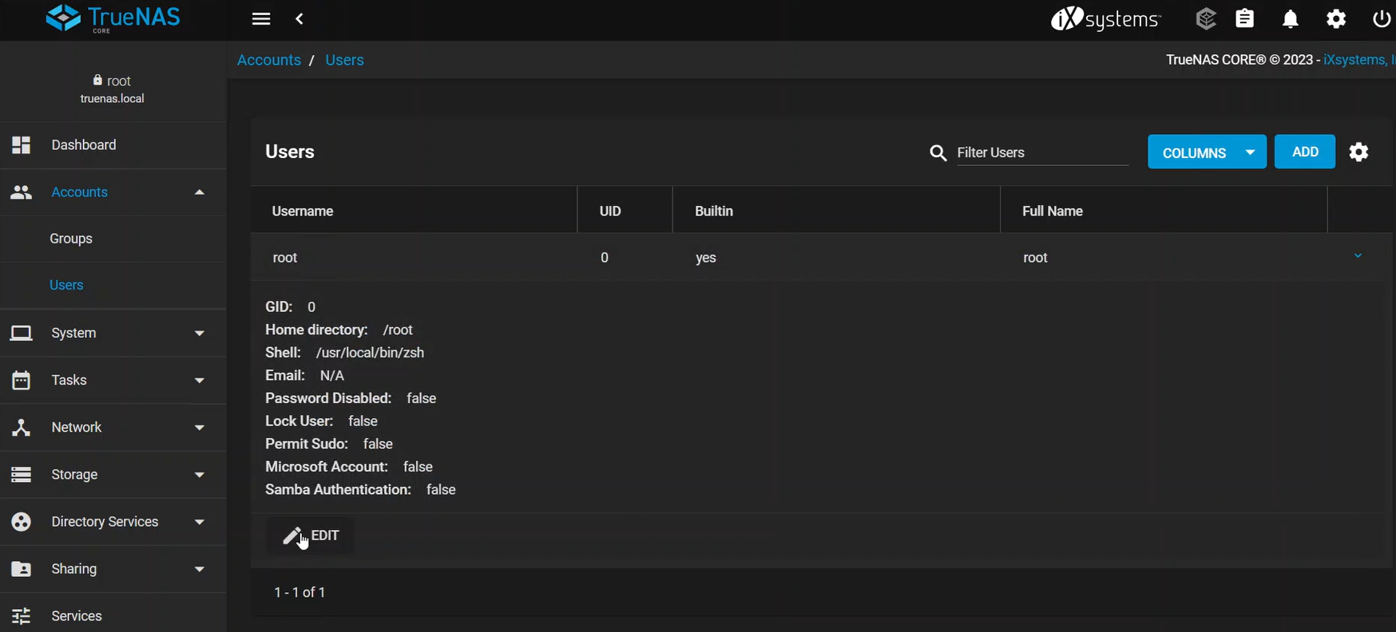The height and width of the screenshot is (632, 1396).
Task: Click the power icon
Action: [x=1382, y=19]
